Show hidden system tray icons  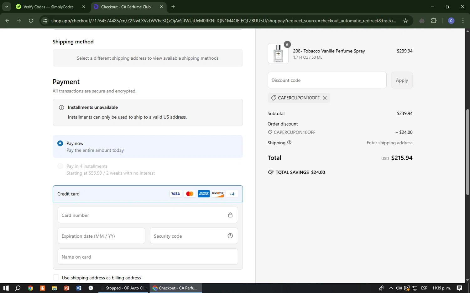[391, 288]
